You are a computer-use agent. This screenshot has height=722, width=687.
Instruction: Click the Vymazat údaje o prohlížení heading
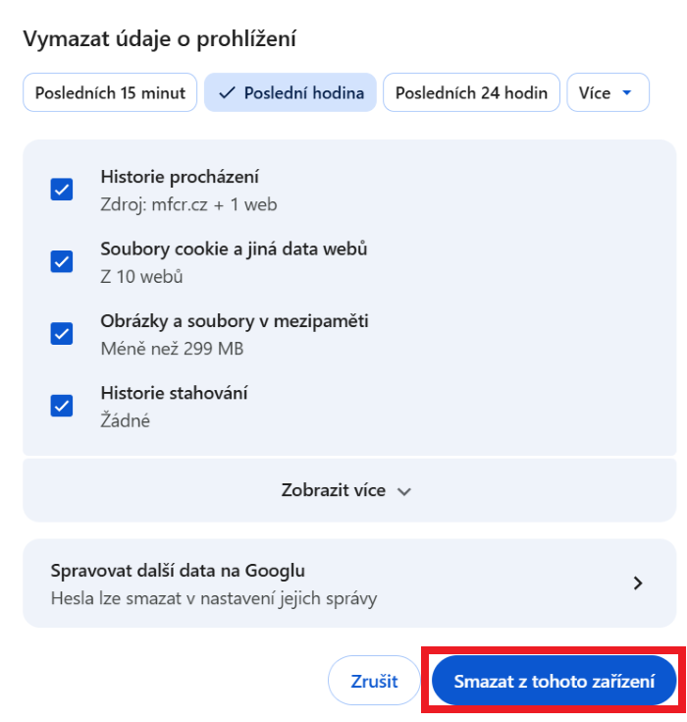(x=160, y=39)
